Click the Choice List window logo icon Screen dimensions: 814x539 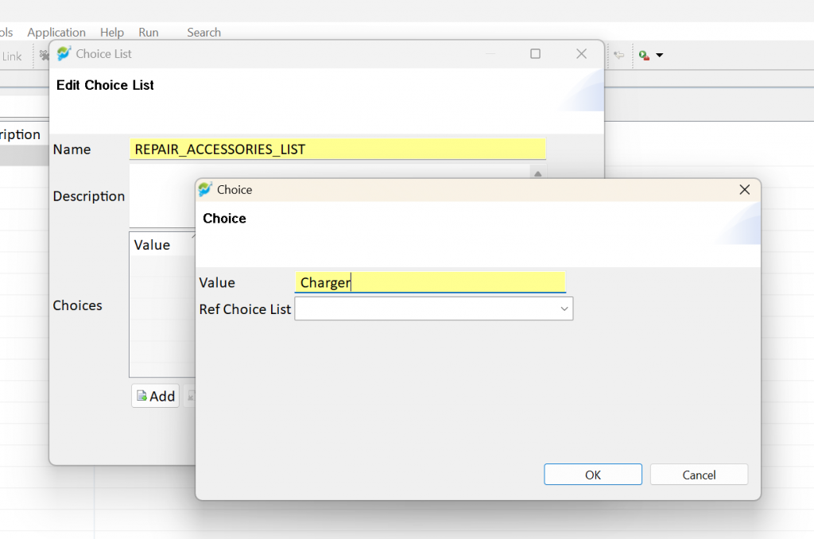point(64,53)
